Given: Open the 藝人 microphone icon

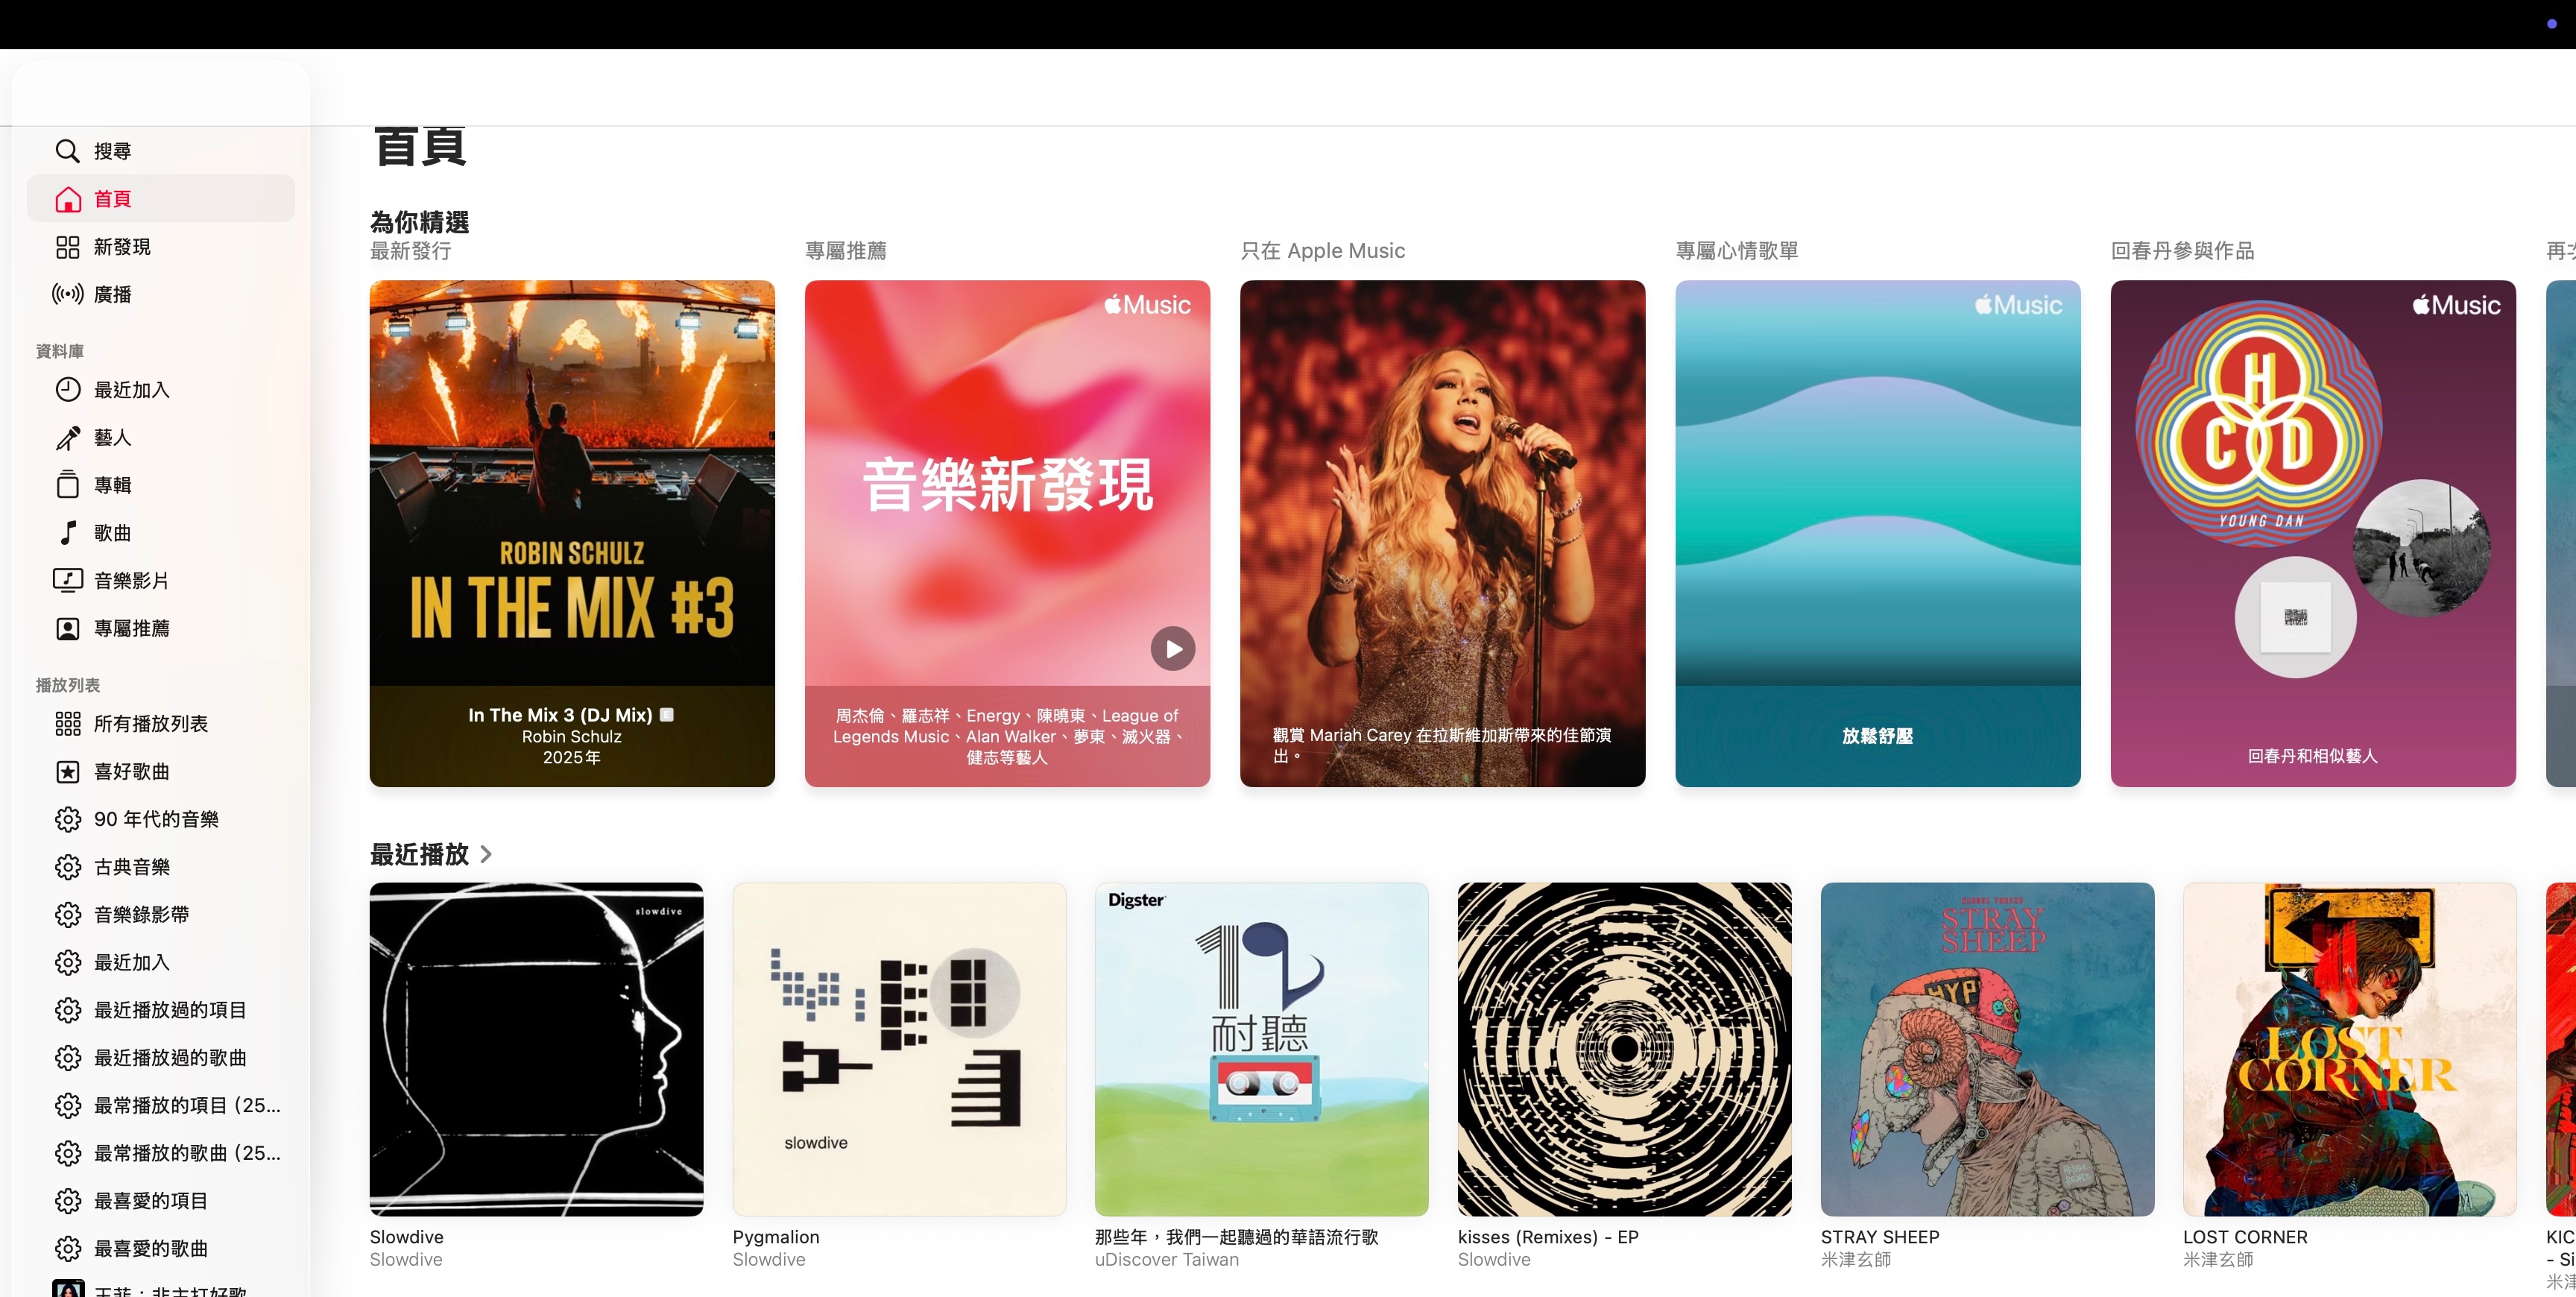Looking at the screenshot, I should (67, 437).
